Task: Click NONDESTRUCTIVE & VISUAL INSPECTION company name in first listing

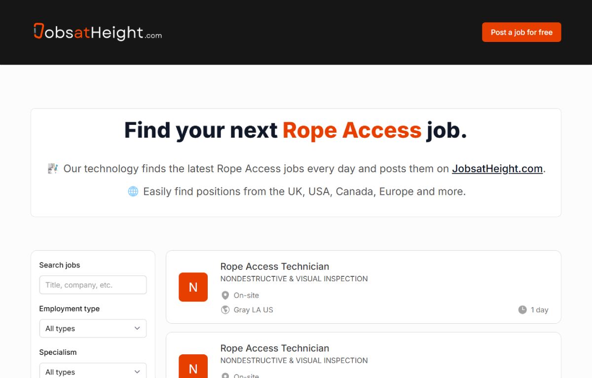Action: click(x=294, y=279)
